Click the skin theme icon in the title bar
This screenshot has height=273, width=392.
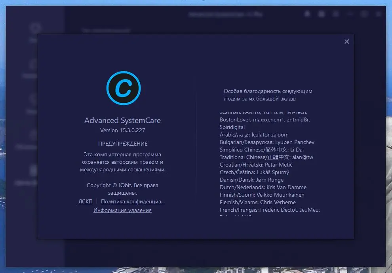click(364, 13)
